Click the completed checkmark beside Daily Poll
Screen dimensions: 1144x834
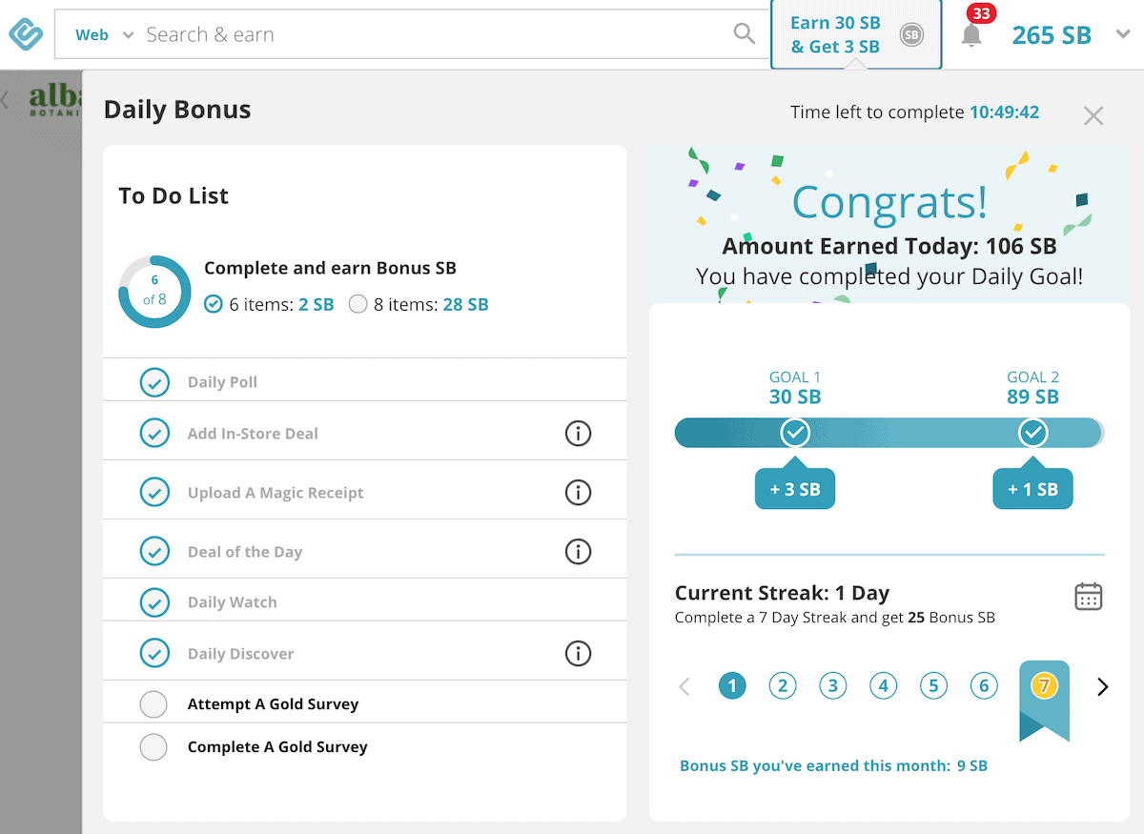click(x=154, y=382)
